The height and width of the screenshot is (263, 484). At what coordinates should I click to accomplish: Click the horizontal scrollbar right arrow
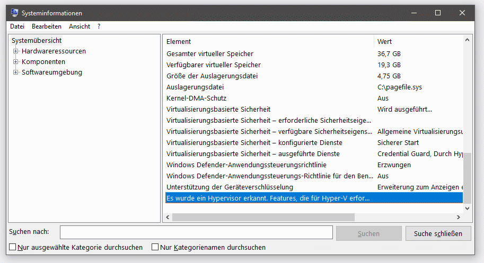coord(459,217)
